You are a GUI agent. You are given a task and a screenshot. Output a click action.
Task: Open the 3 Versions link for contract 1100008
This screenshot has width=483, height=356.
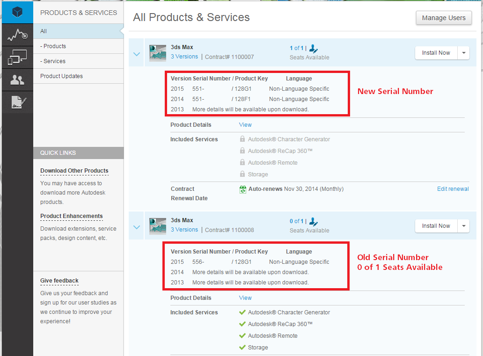[x=184, y=230]
